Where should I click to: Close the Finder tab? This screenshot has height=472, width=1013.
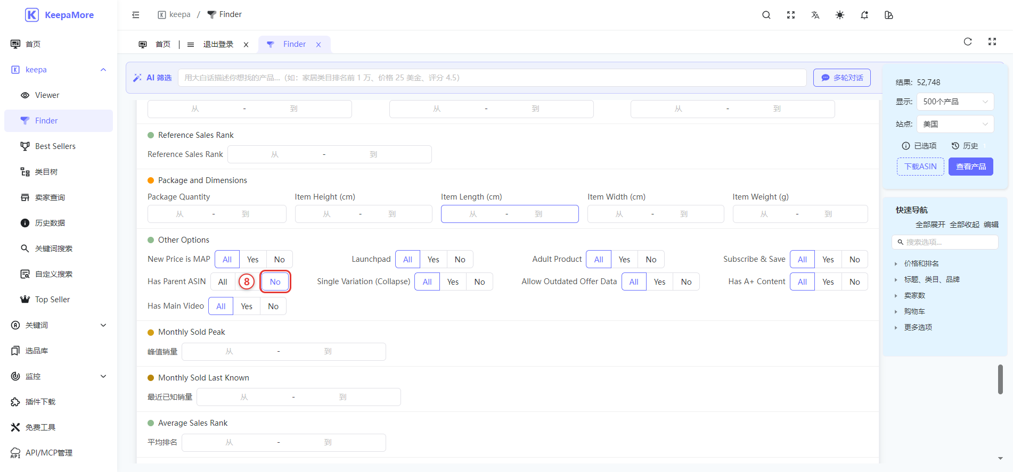(x=318, y=45)
